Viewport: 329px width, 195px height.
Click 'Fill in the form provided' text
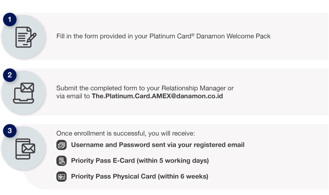click(x=91, y=36)
